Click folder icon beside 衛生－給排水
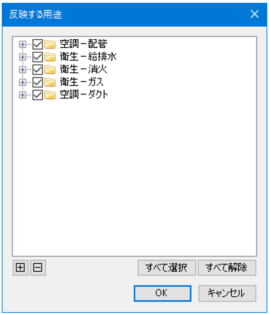Screen dimensions: 269x314 (50, 57)
